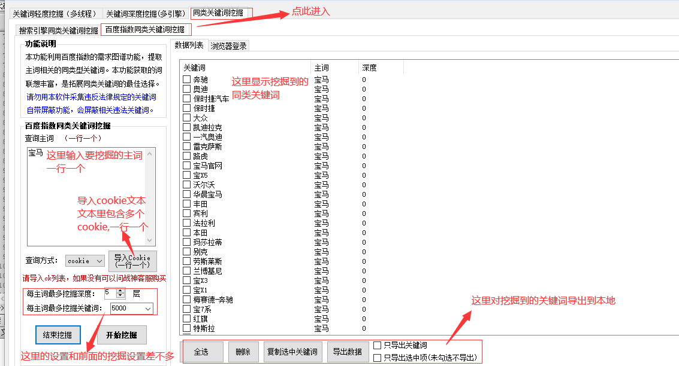This screenshot has width=679, height=366.
Task: Switch to the 关键词轻度挖掘（多线程） tab
Action: click(55, 13)
